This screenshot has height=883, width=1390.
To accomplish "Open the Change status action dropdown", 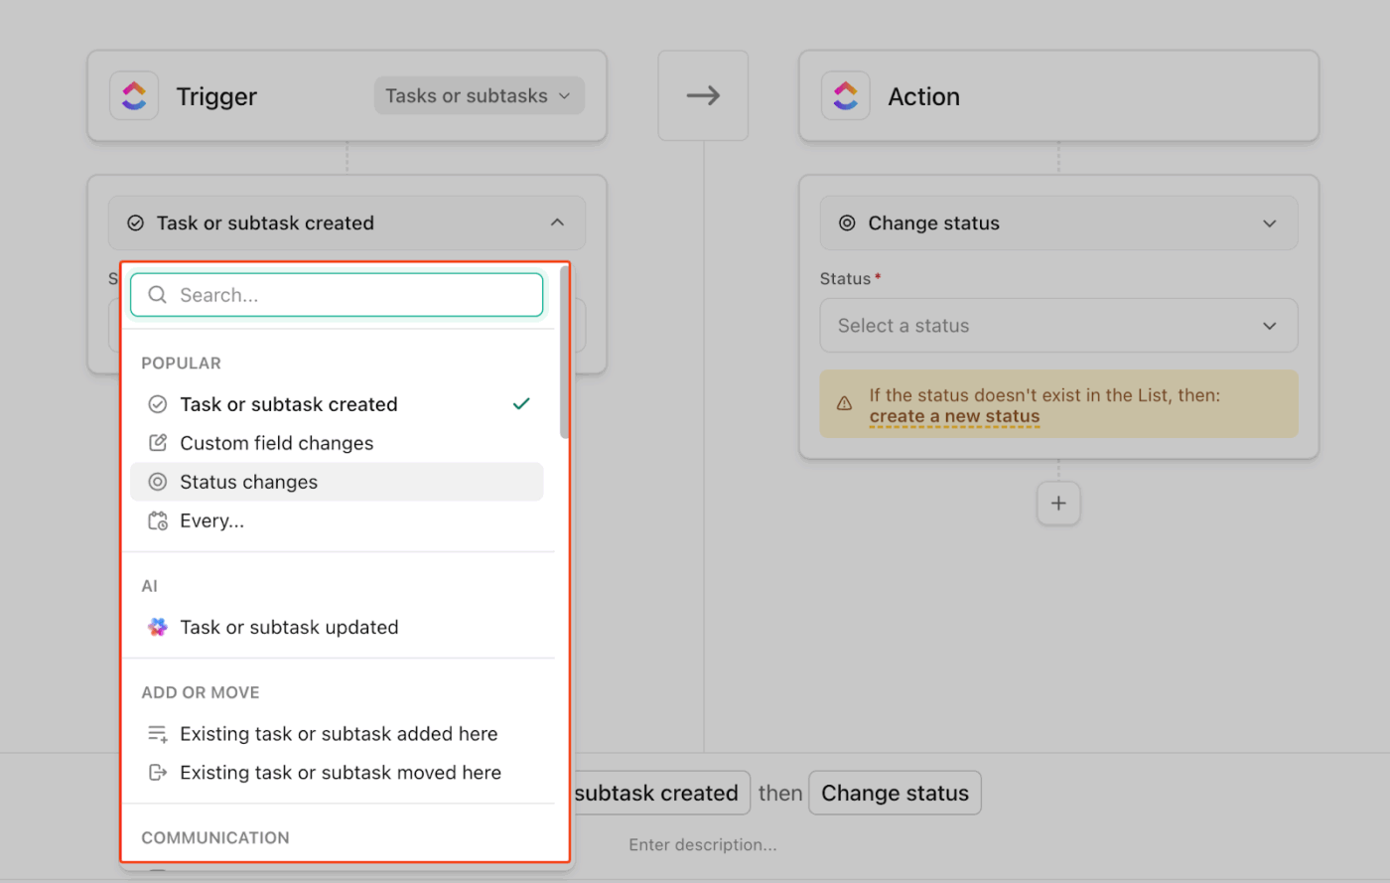I will 1058,222.
